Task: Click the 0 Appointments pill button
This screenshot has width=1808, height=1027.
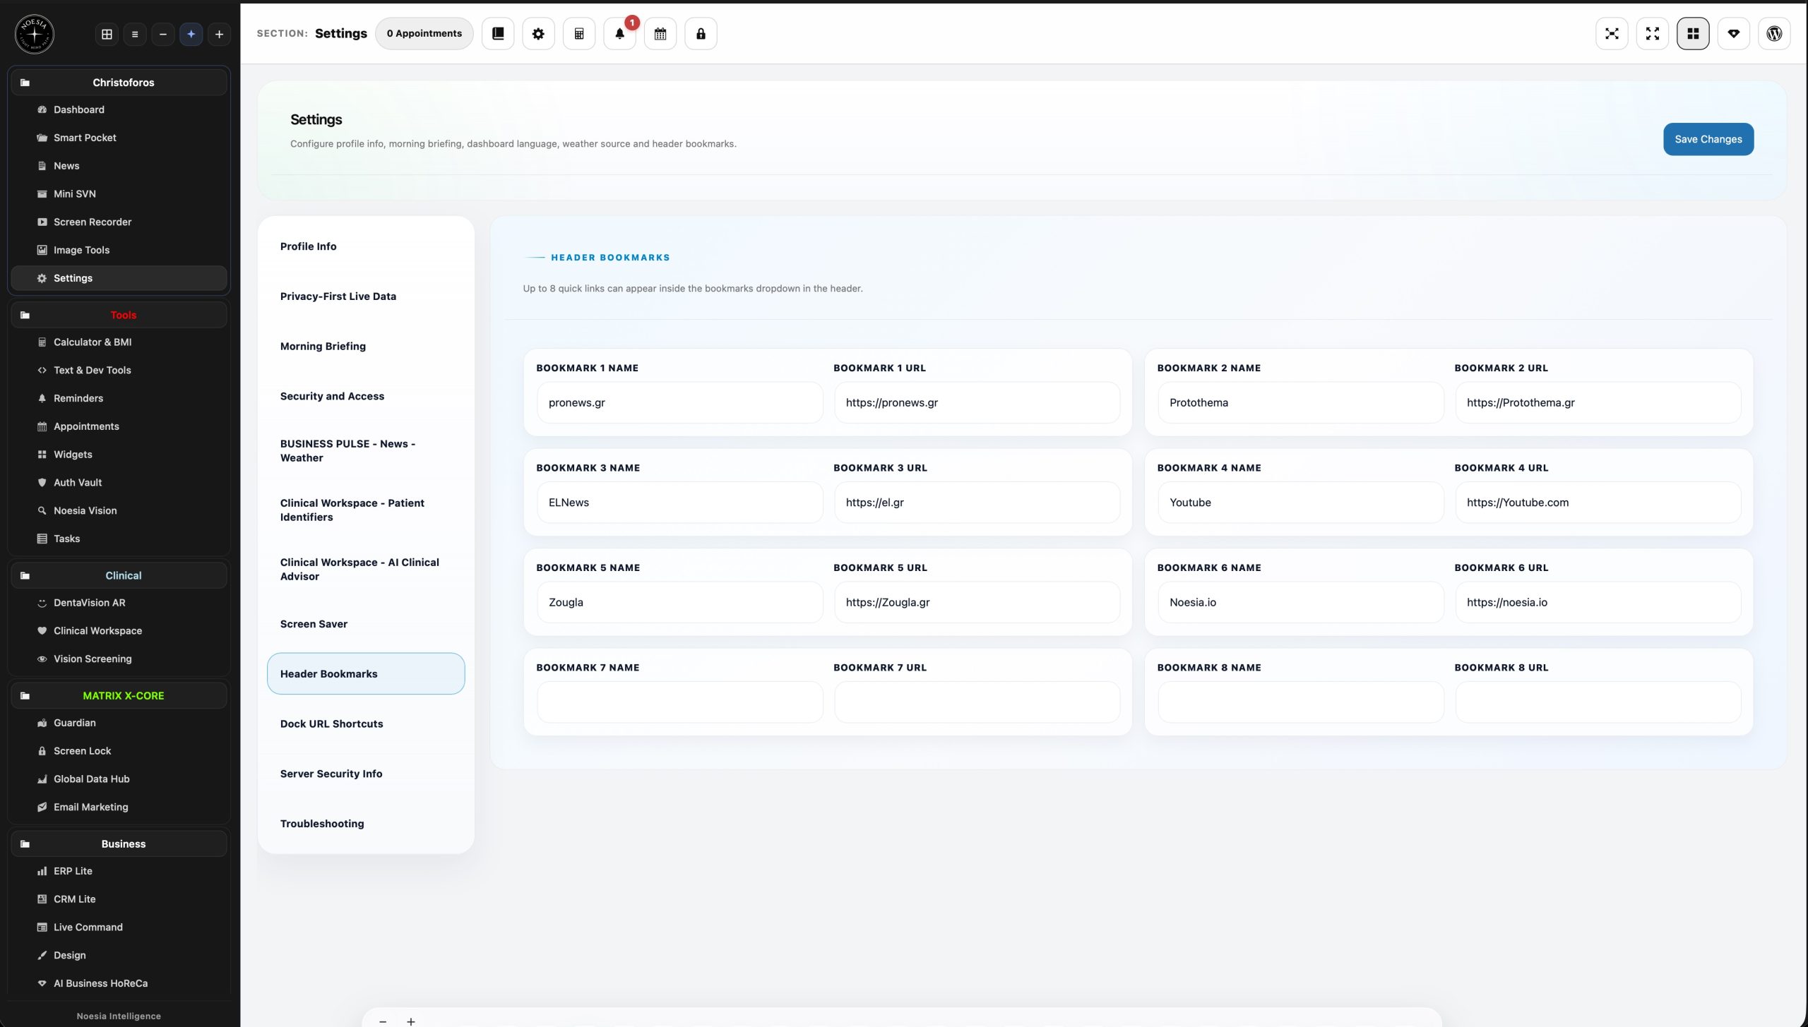Action: (x=424, y=33)
